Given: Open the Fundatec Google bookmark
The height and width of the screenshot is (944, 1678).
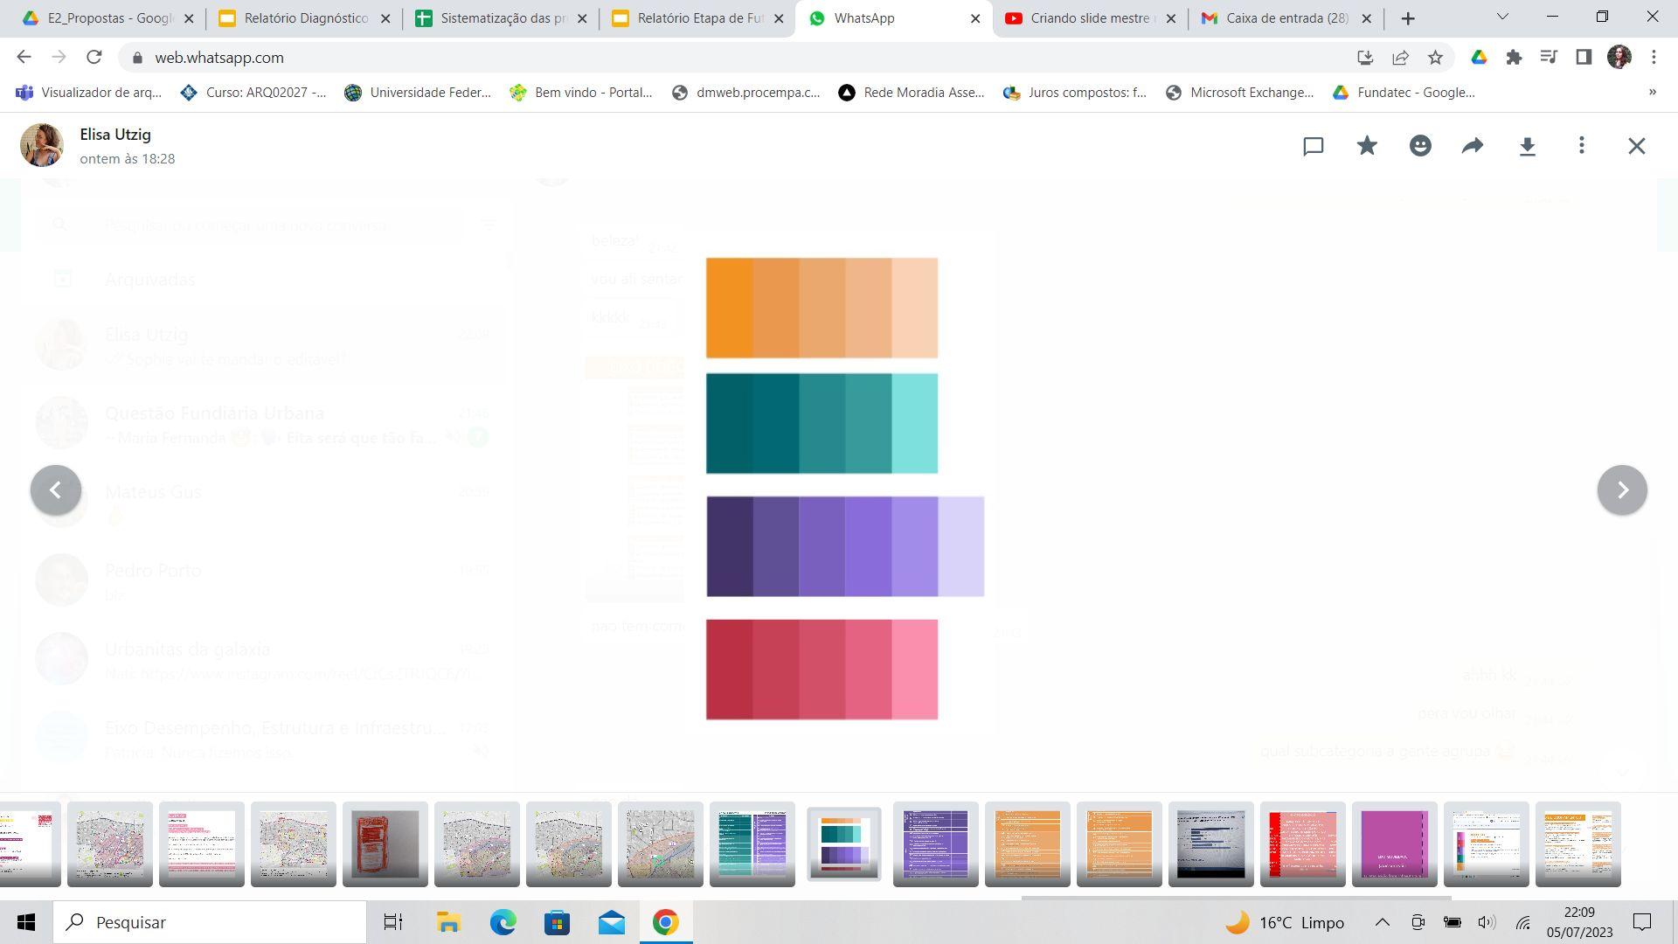Looking at the screenshot, I should click(x=1404, y=92).
